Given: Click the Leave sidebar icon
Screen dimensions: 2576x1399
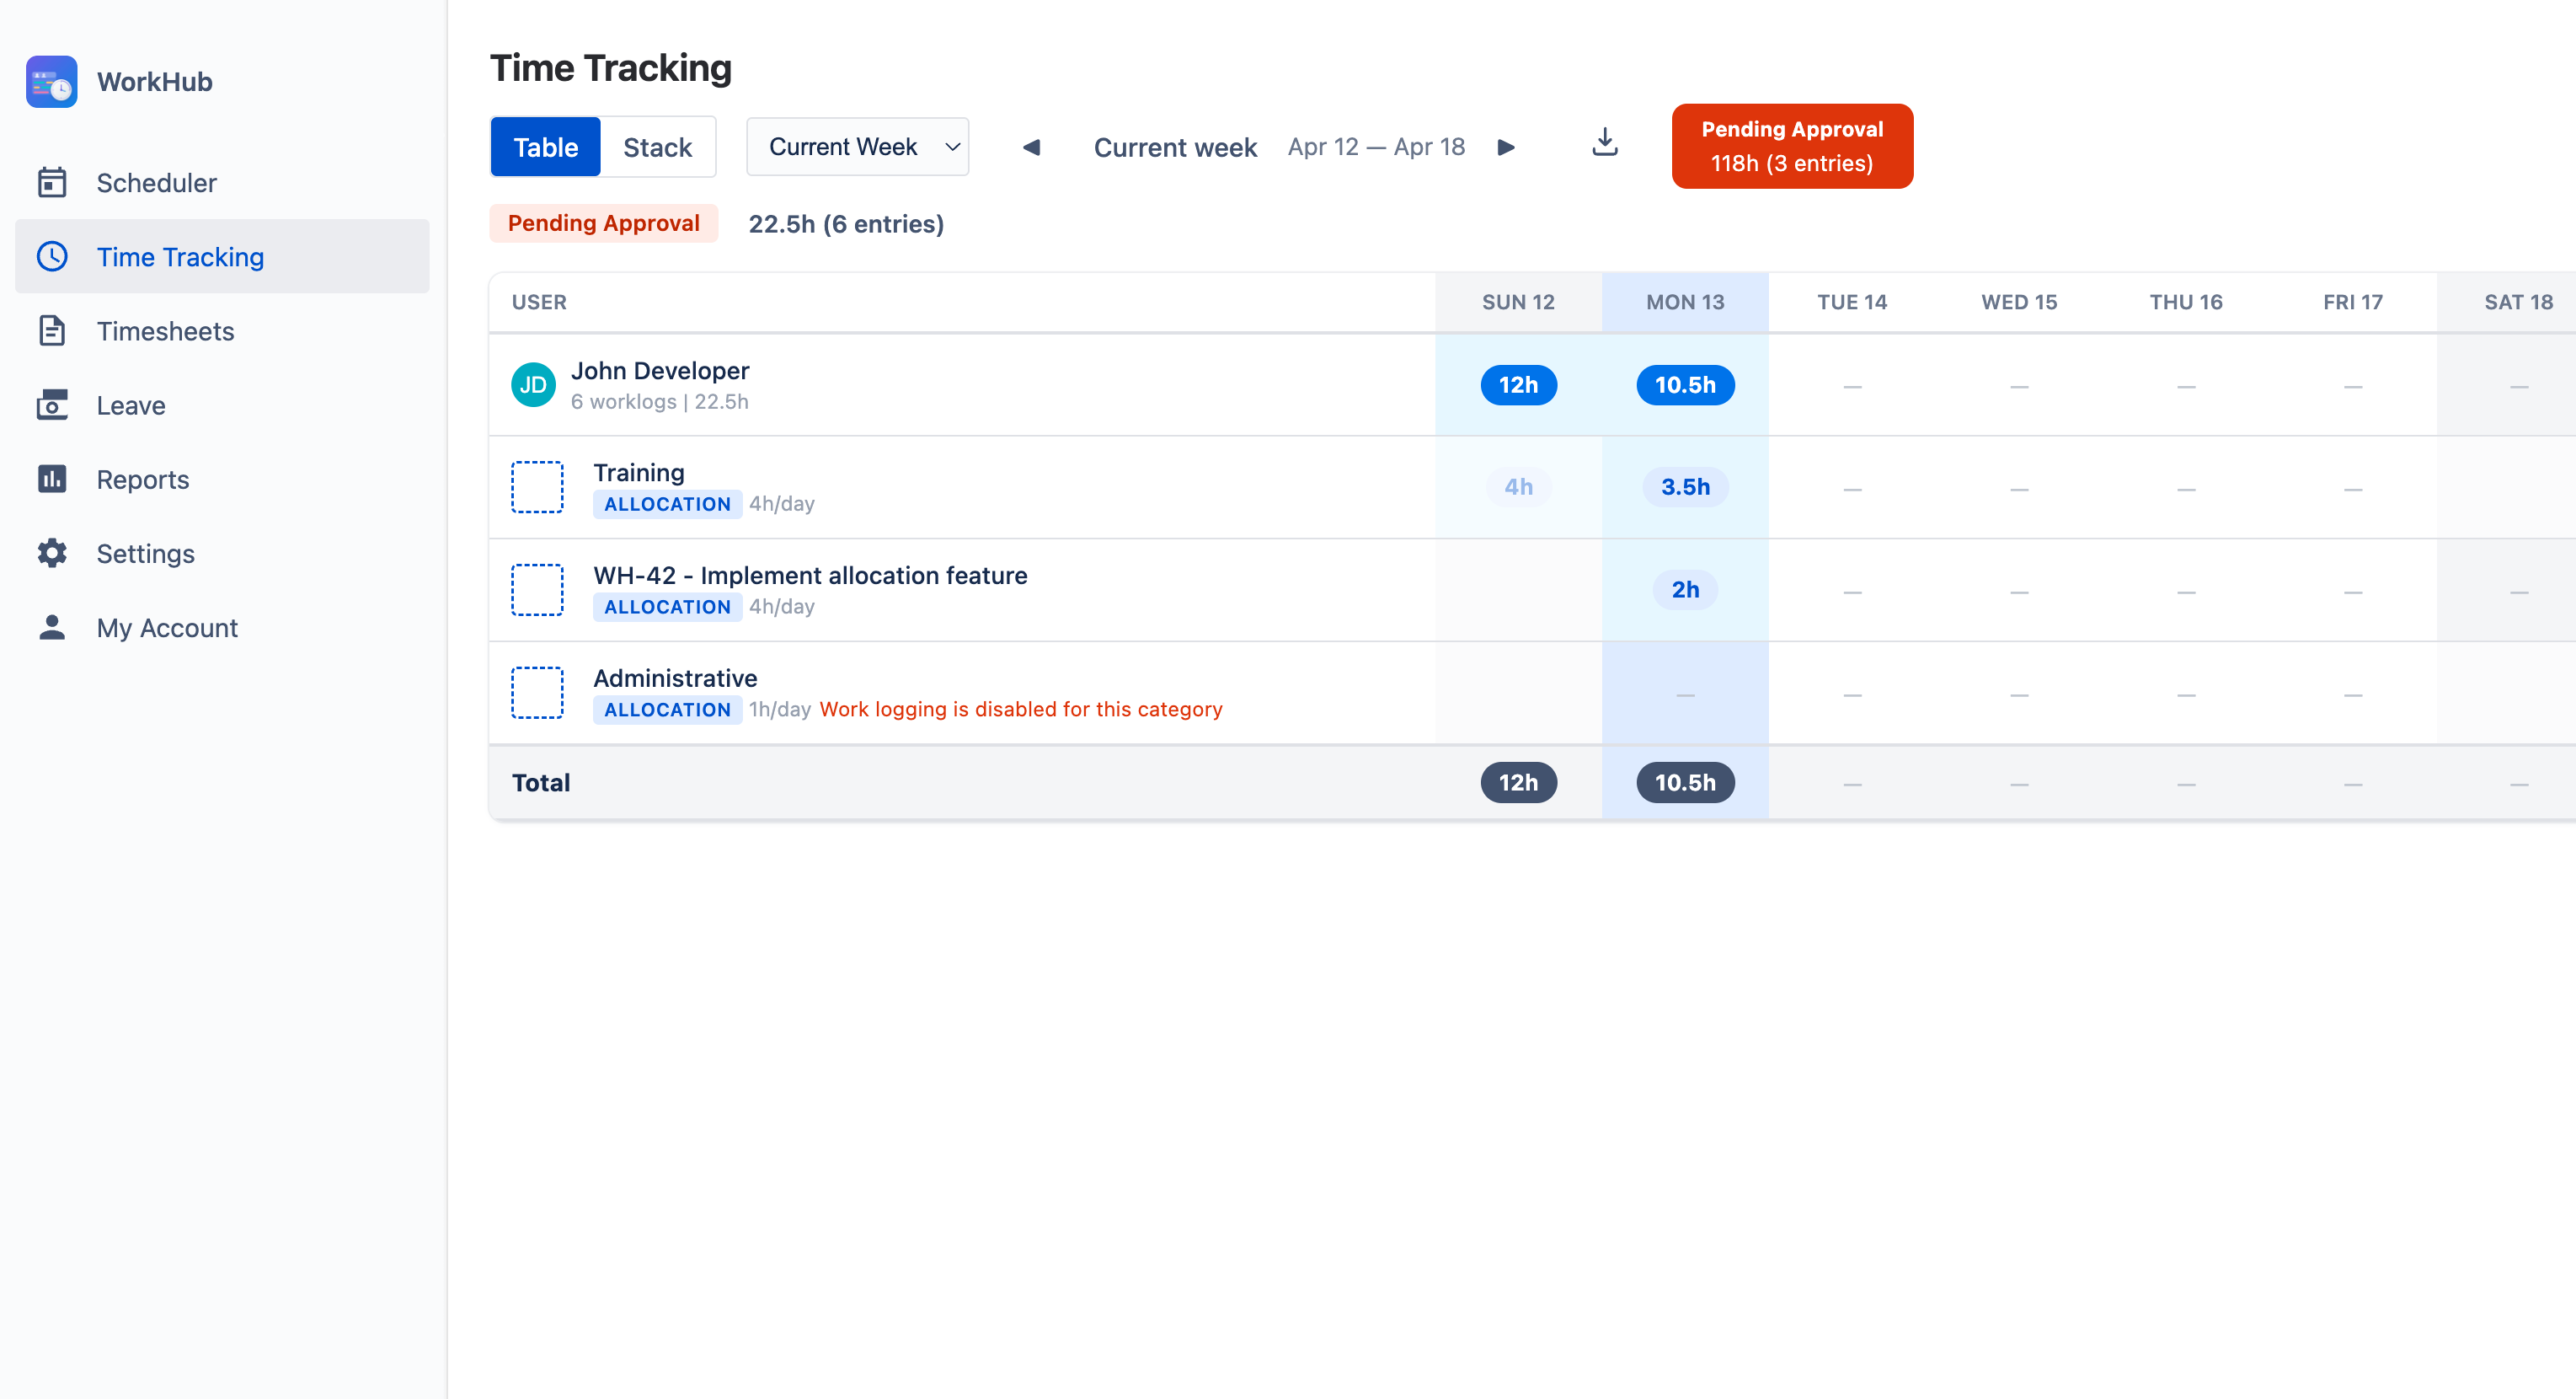Looking at the screenshot, I should [51, 405].
